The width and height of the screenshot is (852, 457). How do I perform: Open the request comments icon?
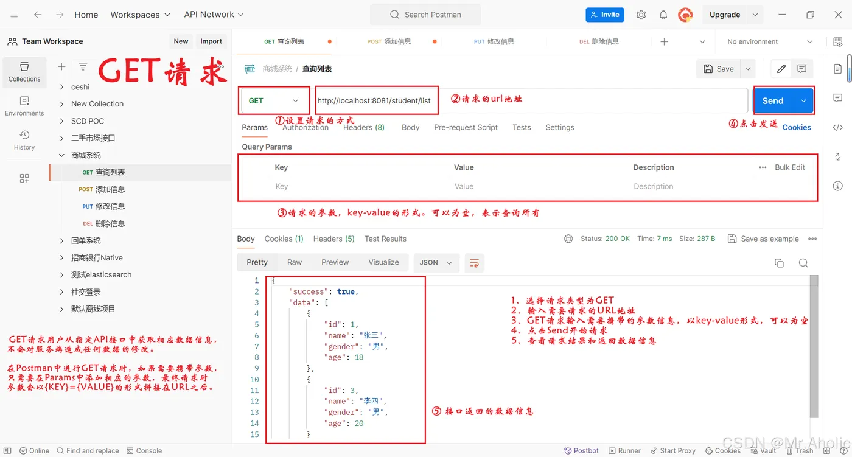802,69
